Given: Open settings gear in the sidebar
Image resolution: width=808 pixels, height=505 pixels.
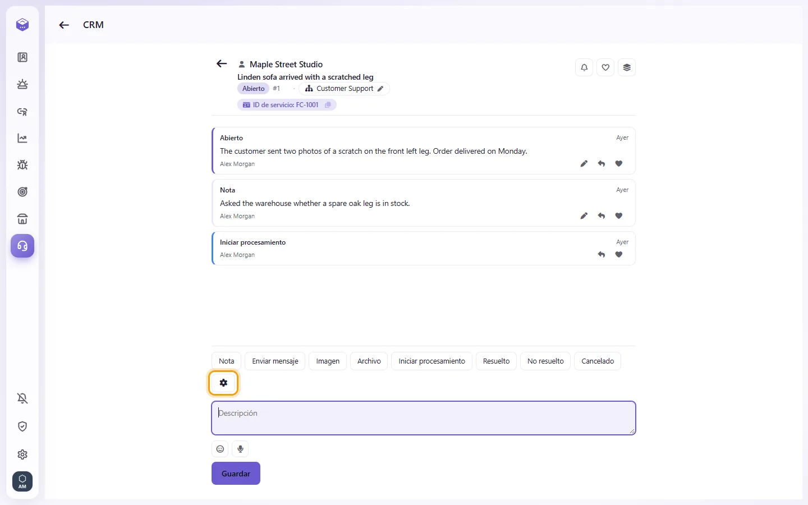Looking at the screenshot, I should 22,454.
